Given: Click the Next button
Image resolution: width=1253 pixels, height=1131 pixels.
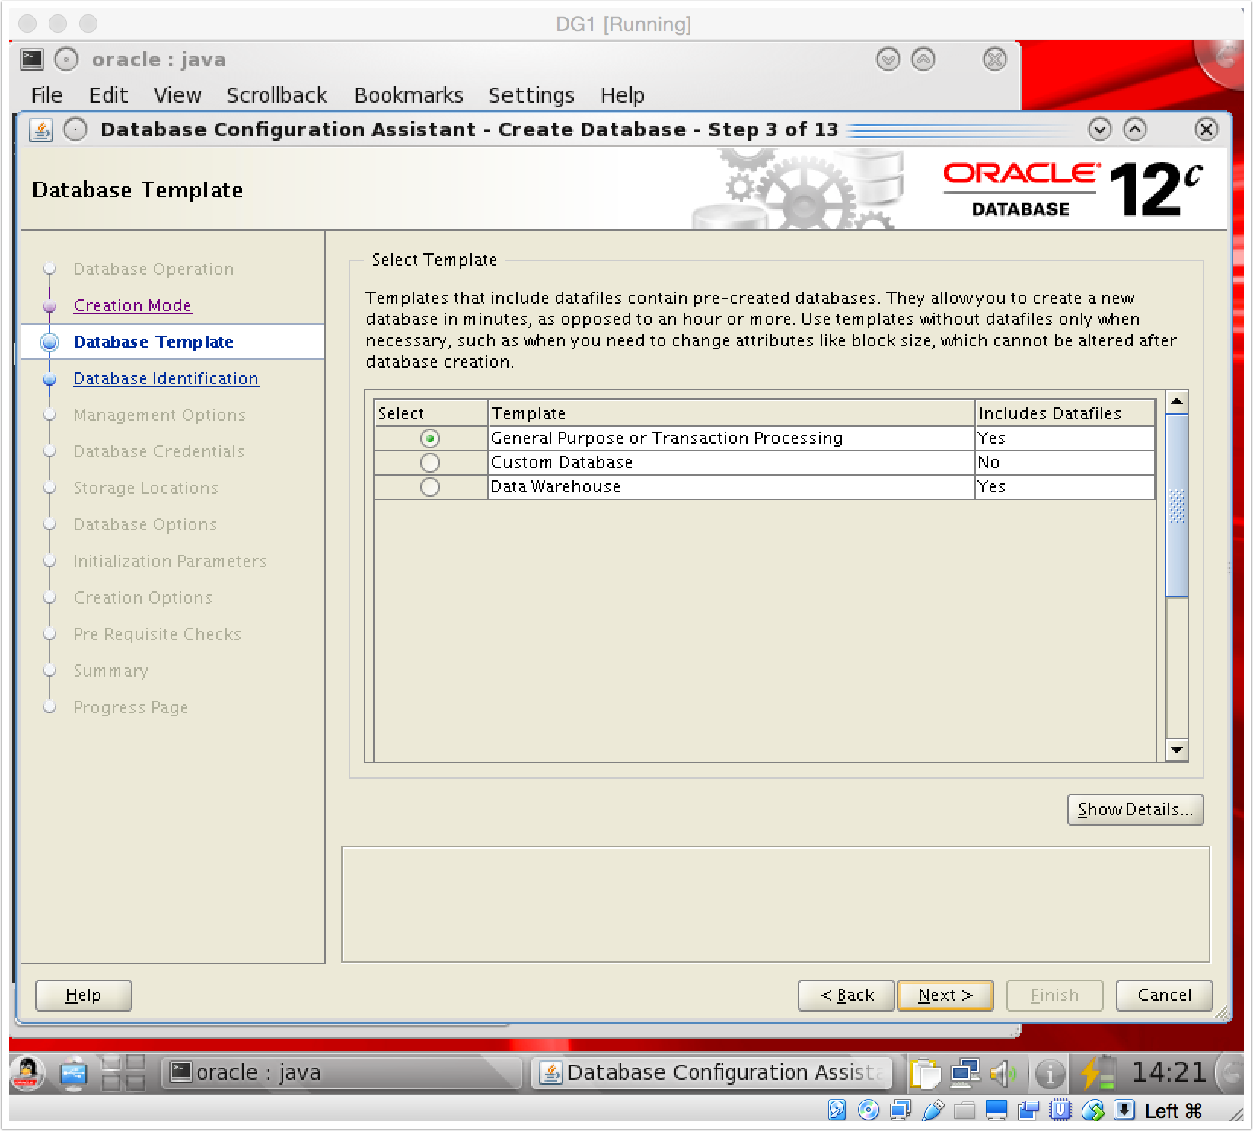Looking at the screenshot, I should tap(945, 996).
